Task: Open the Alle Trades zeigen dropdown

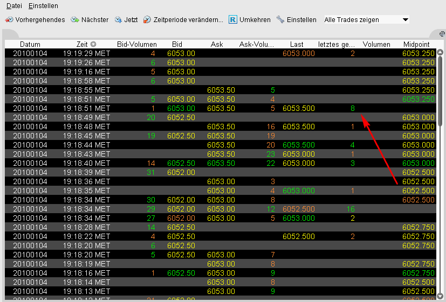Action: point(366,19)
